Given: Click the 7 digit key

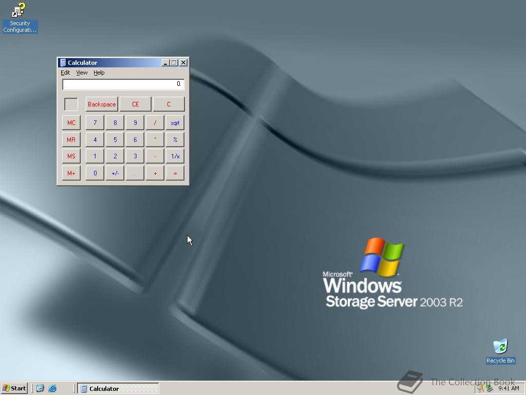Looking at the screenshot, I should click(95, 122).
